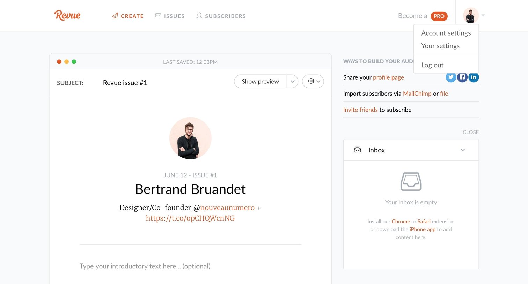Select Account settings from menu
Image resolution: width=528 pixels, height=284 pixels.
[446, 33]
